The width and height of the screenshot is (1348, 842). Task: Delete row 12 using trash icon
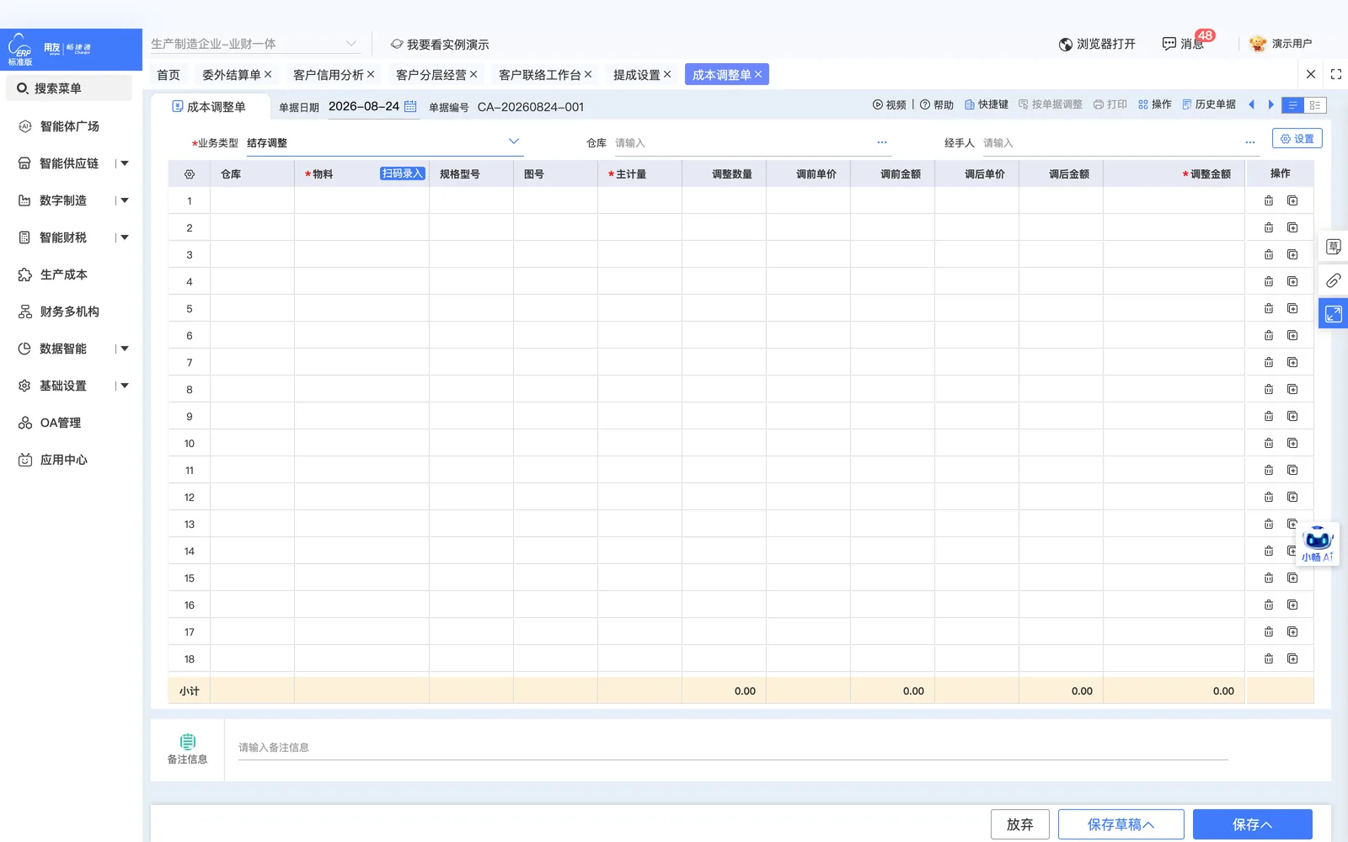tap(1269, 497)
